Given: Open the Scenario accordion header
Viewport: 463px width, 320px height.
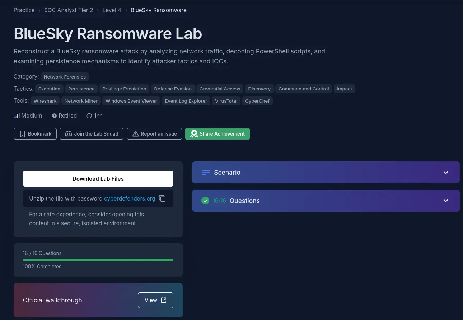Looking at the screenshot, I should click(x=326, y=173).
